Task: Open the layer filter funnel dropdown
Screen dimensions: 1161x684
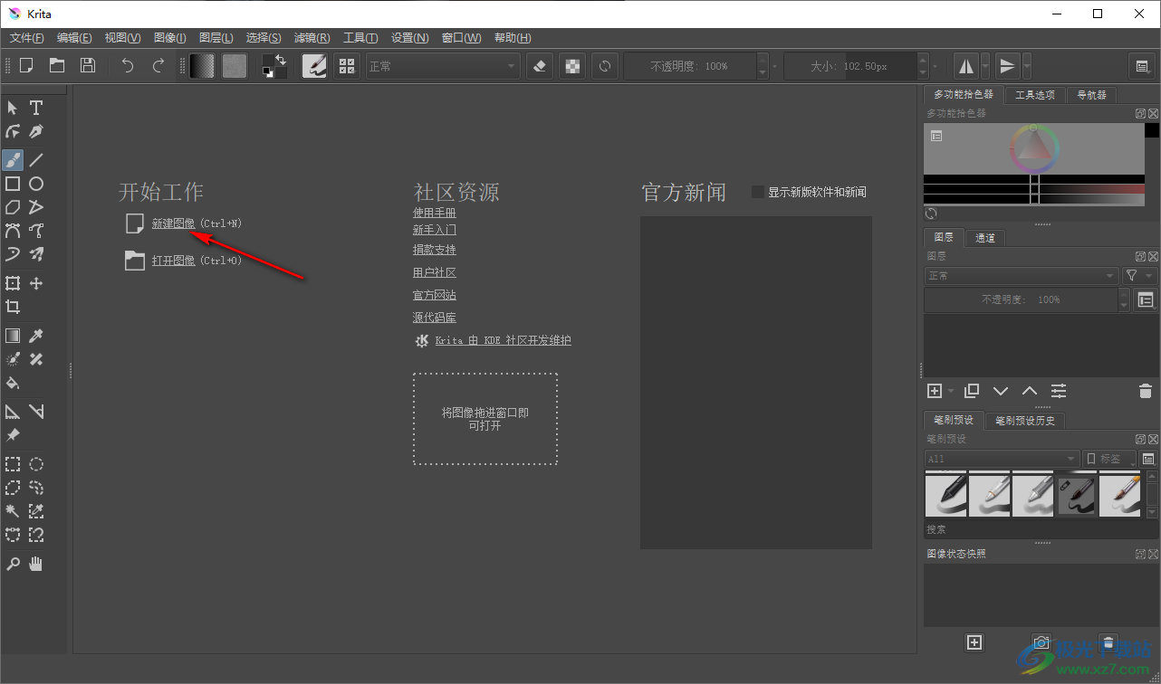Action: coord(1138,275)
